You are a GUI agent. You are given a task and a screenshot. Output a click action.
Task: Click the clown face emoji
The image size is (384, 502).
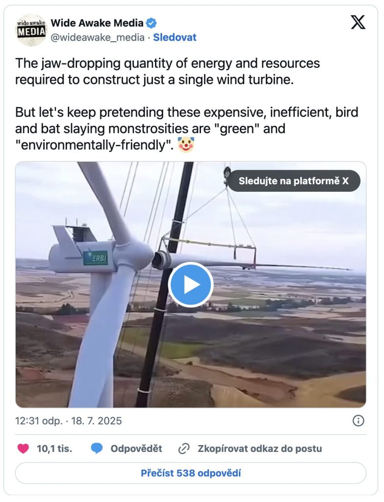pos(186,145)
